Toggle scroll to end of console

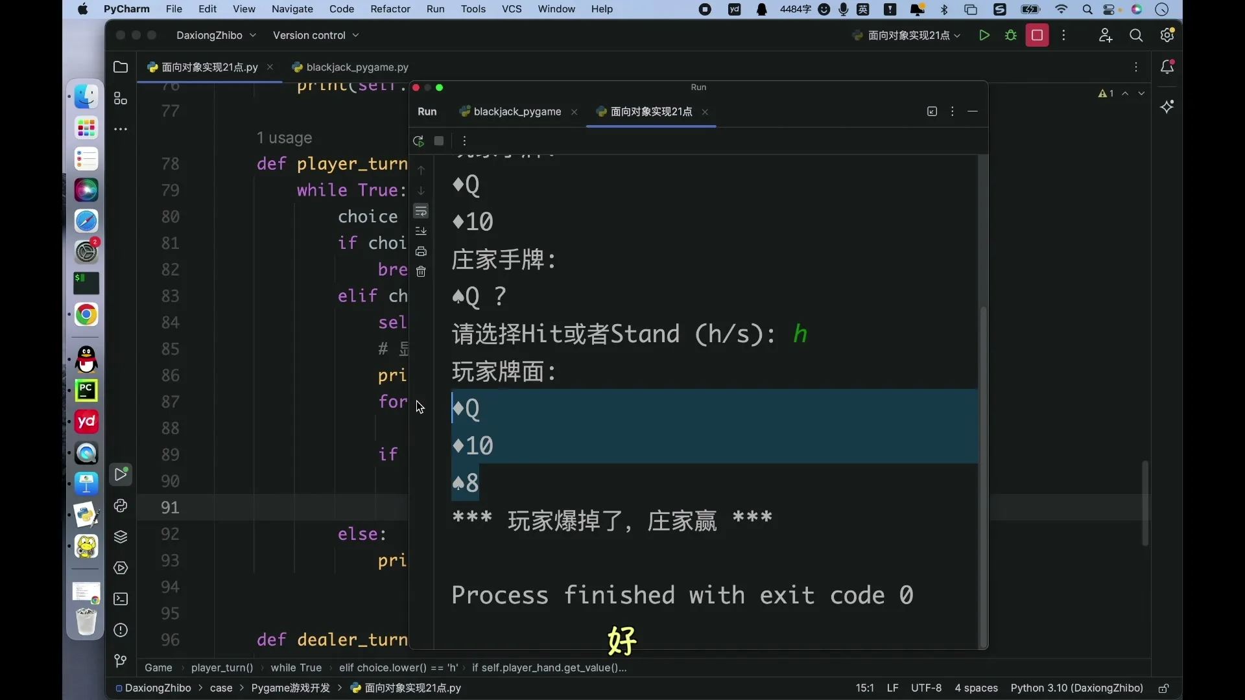click(x=421, y=231)
